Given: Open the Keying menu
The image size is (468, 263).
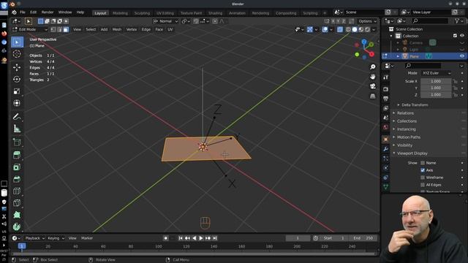Looking at the screenshot, I should [x=56, y=238].
